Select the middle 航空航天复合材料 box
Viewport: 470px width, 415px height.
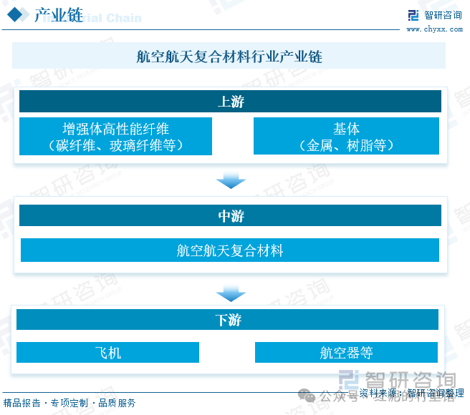[x=230, y=250]
